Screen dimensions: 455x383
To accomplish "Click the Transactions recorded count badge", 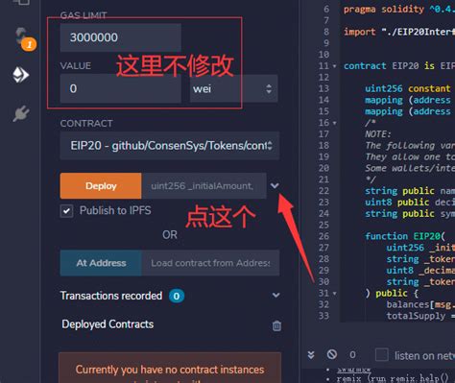I will (177, 296).
